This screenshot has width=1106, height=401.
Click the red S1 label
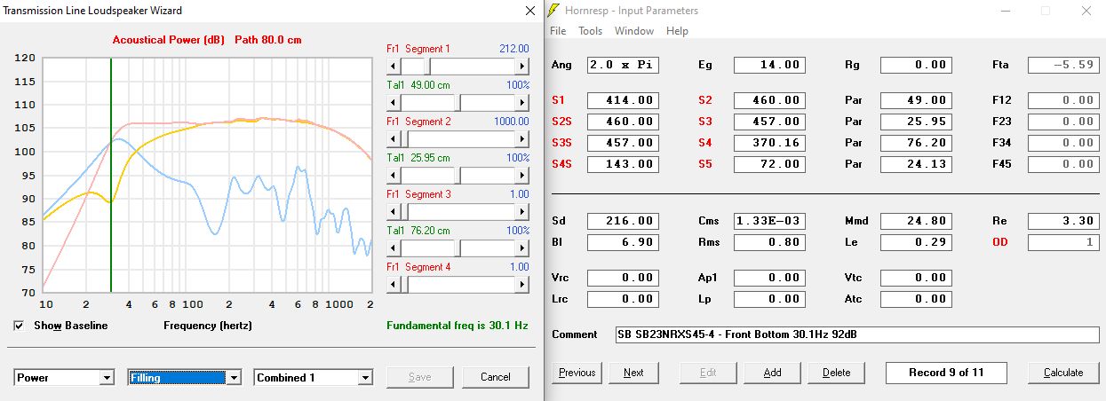pos(557,100)
